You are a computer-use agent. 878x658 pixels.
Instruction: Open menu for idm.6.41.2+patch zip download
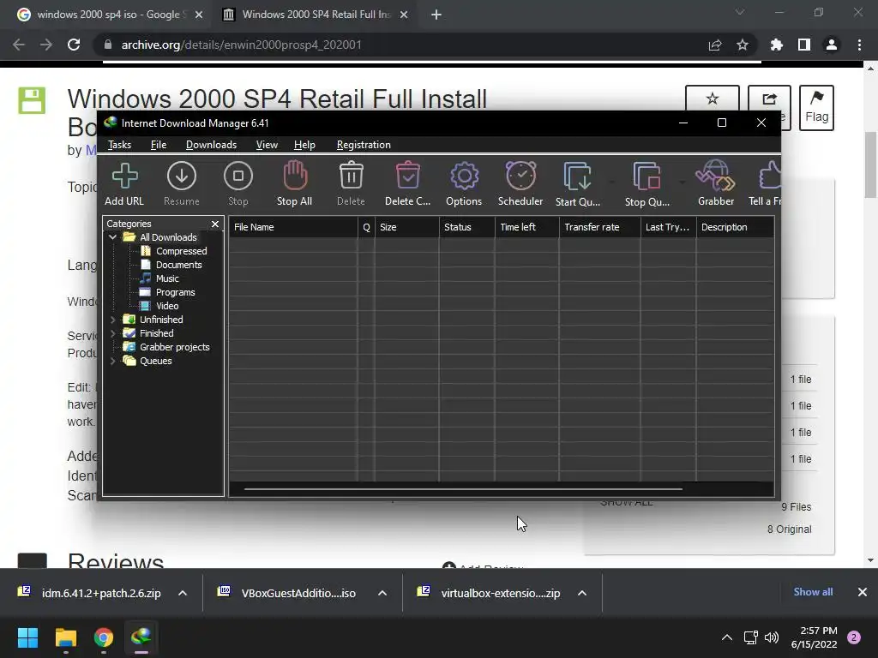point(183,593)
